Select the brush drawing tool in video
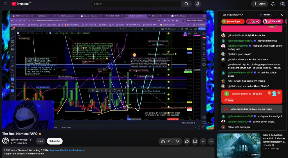 point(12,53)
